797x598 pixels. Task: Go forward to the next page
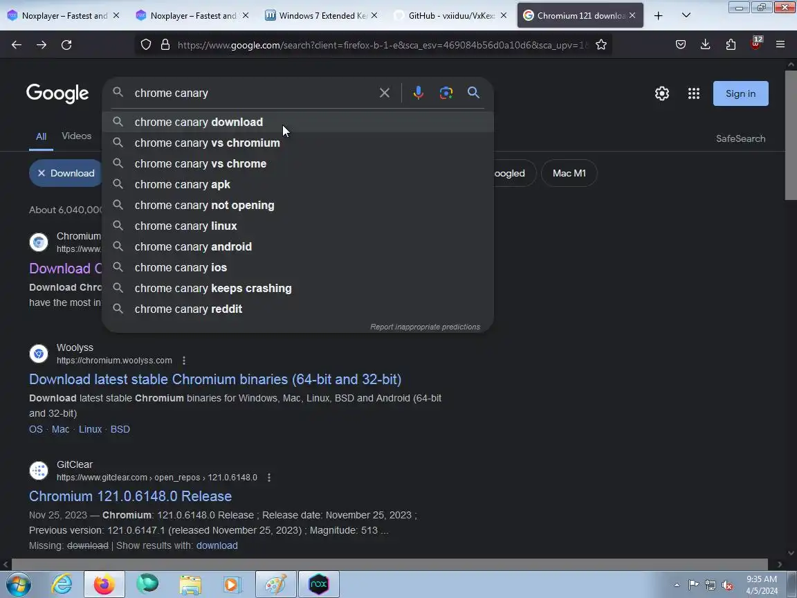(x=42, y=45)
